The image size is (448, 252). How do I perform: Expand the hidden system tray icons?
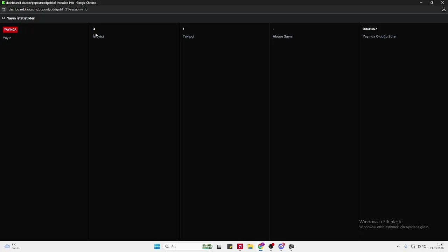click(x=398, y=246)
